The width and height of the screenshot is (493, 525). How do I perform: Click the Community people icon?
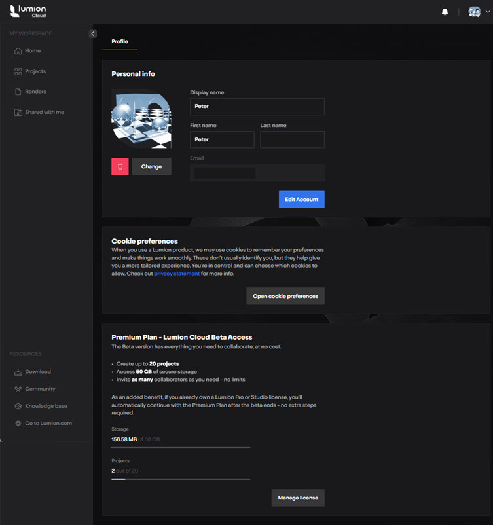[18, 389]
